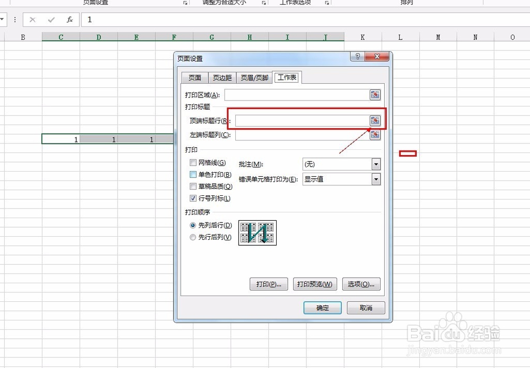Select the 先行后列 print order radio button
This screenshot has height=368, width=530.
(x=192, y=237)
